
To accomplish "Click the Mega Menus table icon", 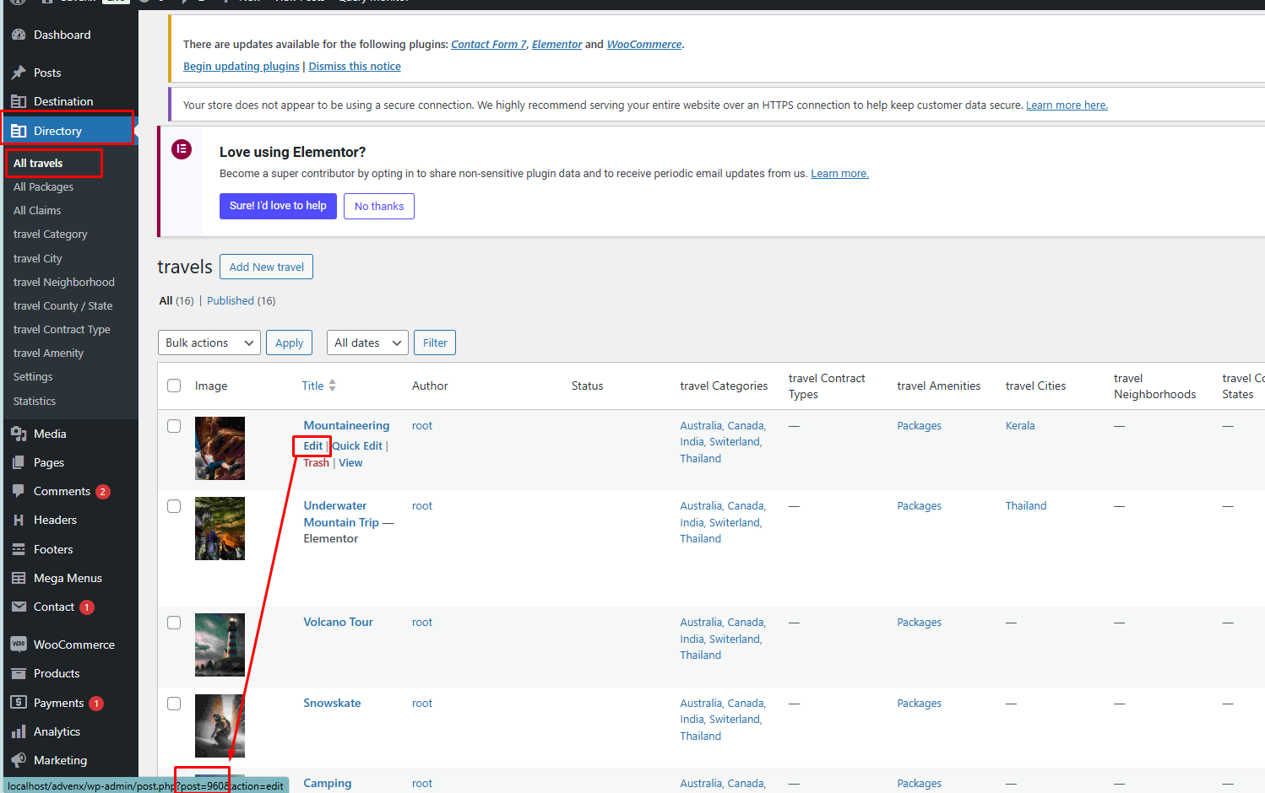I will pyautogui.click(x=19, y=578).
